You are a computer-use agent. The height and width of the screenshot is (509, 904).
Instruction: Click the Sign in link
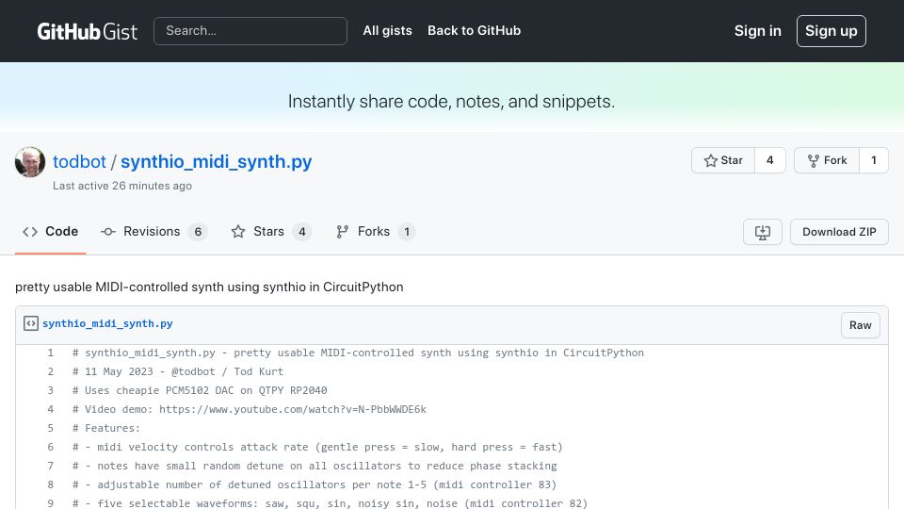(x=757, y=31)
